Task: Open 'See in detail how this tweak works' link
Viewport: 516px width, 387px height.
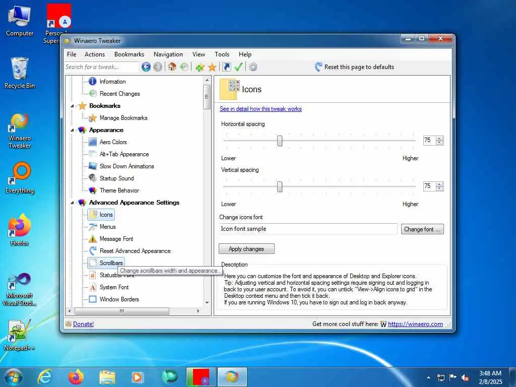Action: click(261, 109)
